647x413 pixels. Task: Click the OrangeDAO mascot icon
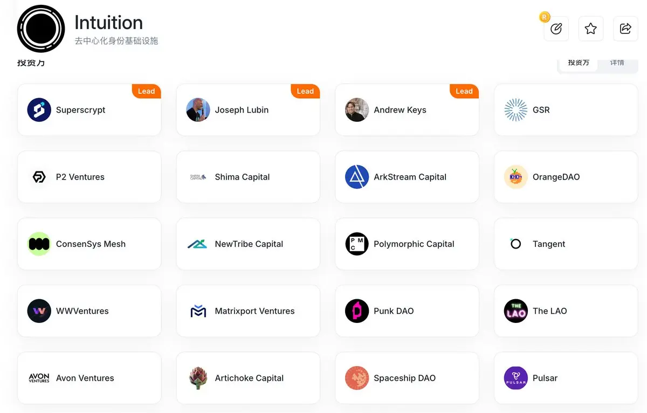tap(516, 177)
